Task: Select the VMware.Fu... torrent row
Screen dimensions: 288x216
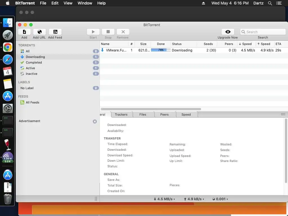Action: click(194, 50)
